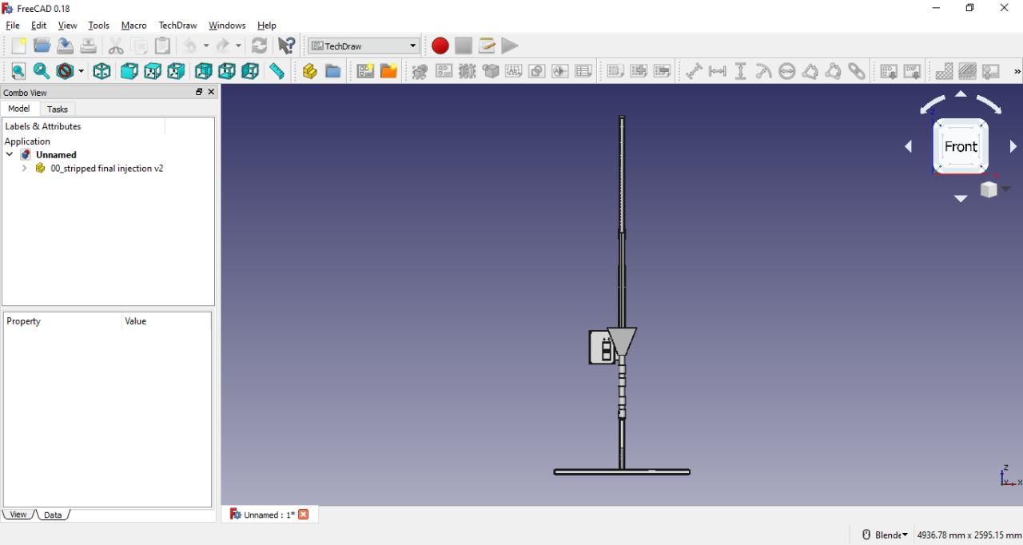1023x545 pixels.
Task: Expand the 00_stripped final injection v2 item
Action: [x=24, y=169]
